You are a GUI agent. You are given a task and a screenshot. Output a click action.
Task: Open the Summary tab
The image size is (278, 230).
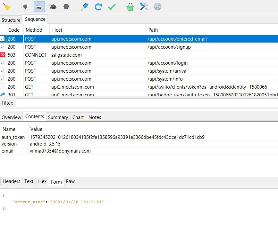58,117
